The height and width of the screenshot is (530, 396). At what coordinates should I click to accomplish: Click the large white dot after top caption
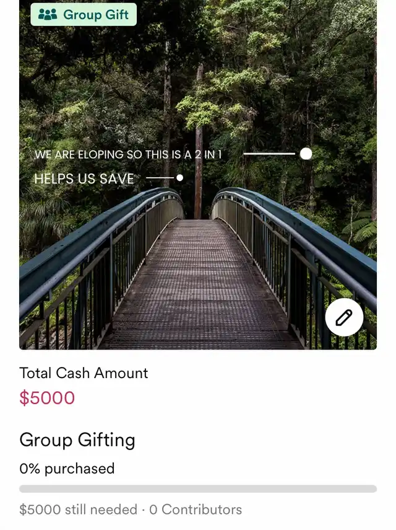point(306,154)
